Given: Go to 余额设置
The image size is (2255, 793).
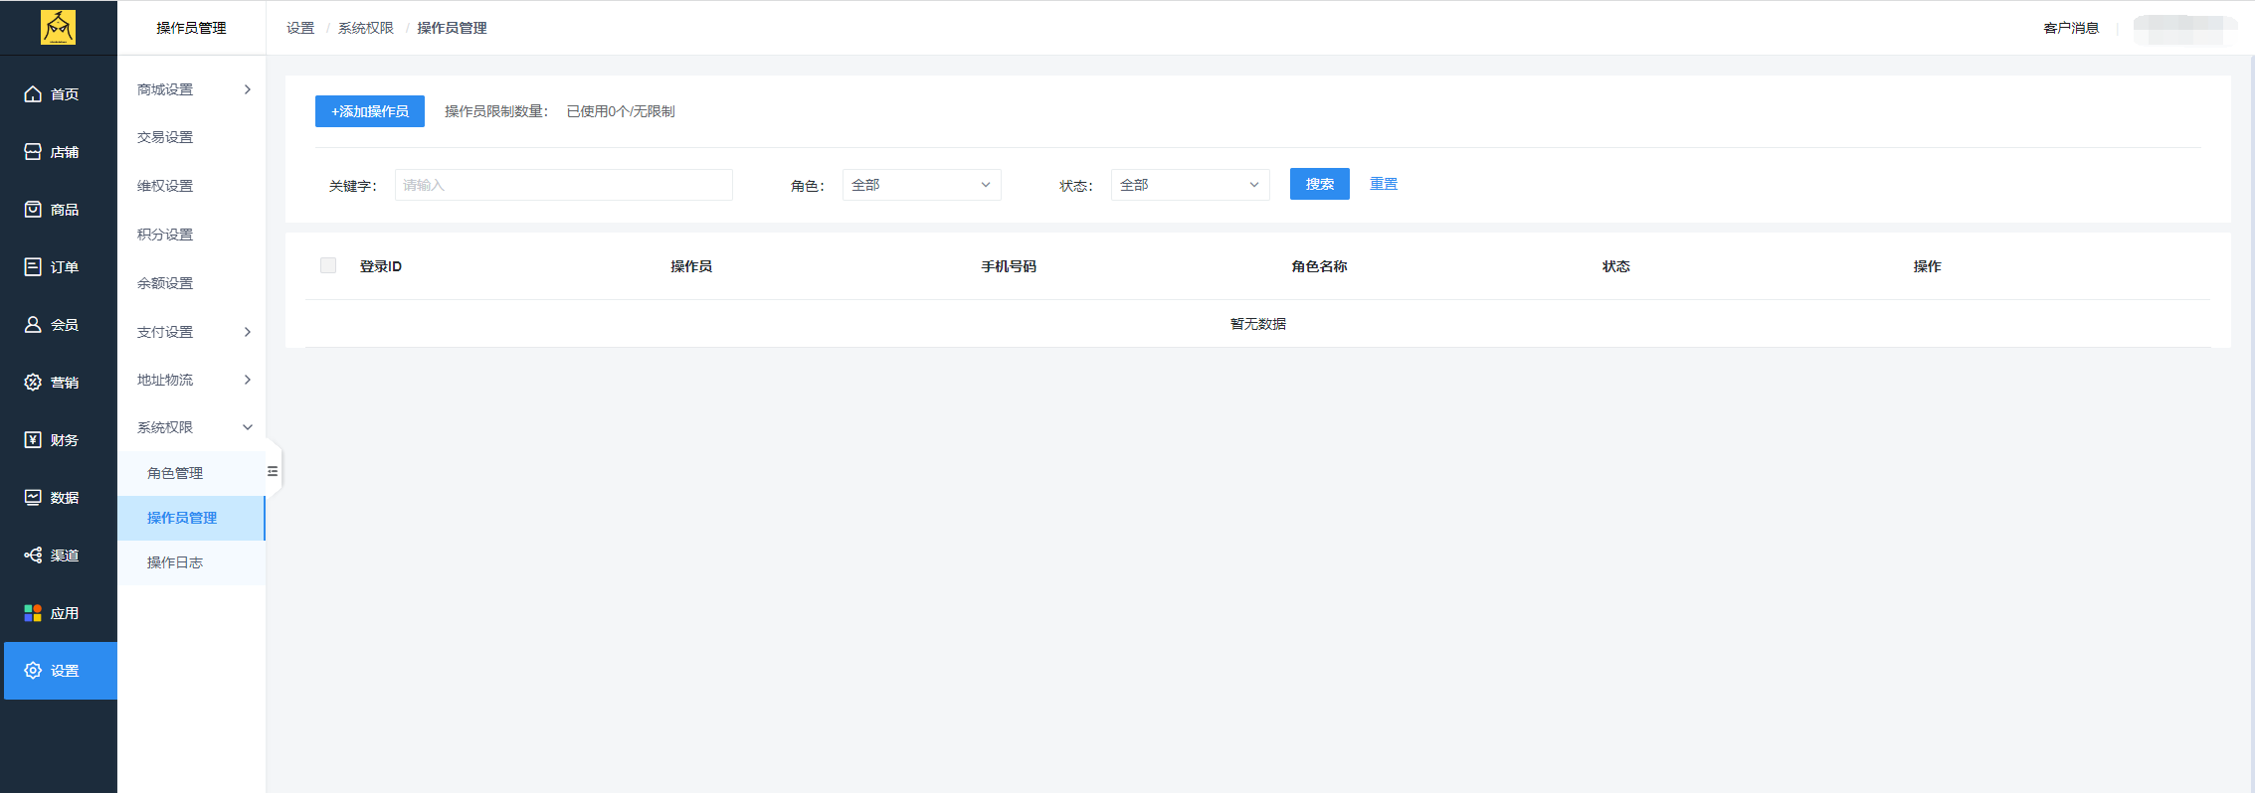Looking at the screenshot, I should tap(165, 283).
